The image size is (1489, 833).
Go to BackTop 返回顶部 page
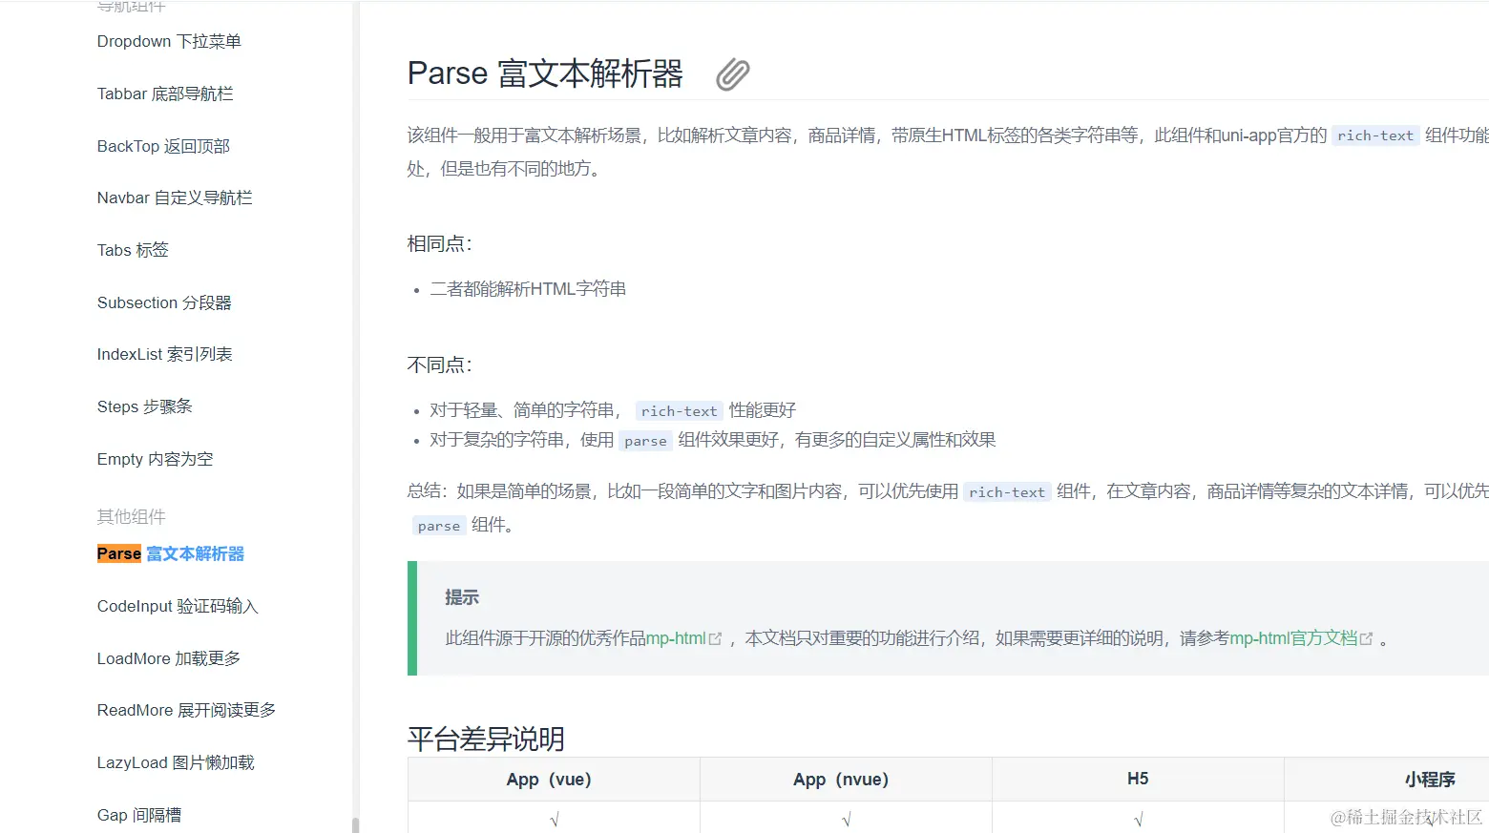coord(163,146)
